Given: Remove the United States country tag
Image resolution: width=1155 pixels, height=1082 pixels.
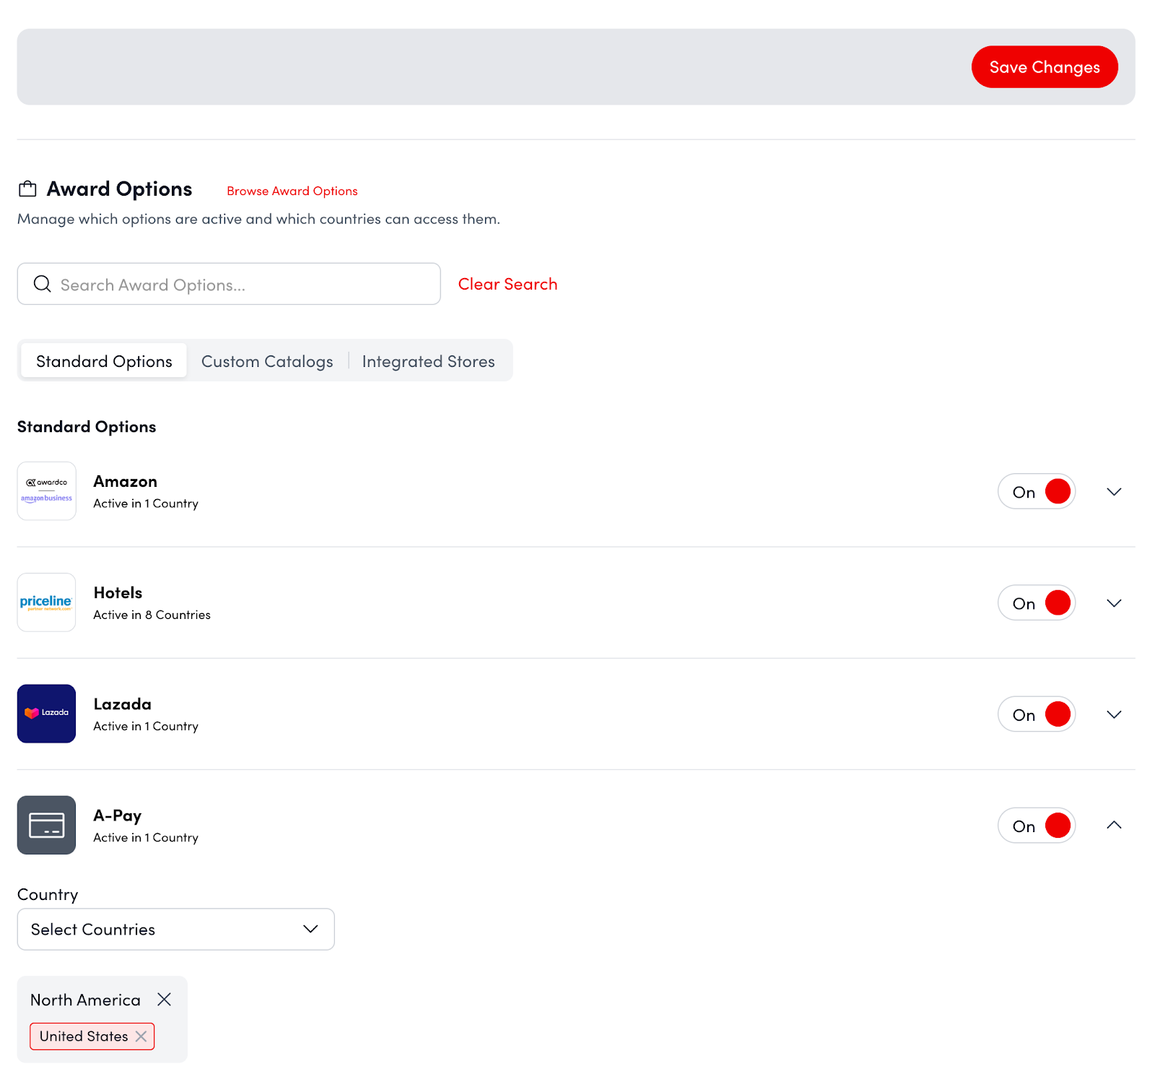Looking at the screenshot, I should click(x=141, y=1036).
